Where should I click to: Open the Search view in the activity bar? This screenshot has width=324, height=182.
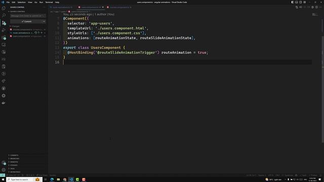pos(4,16)
